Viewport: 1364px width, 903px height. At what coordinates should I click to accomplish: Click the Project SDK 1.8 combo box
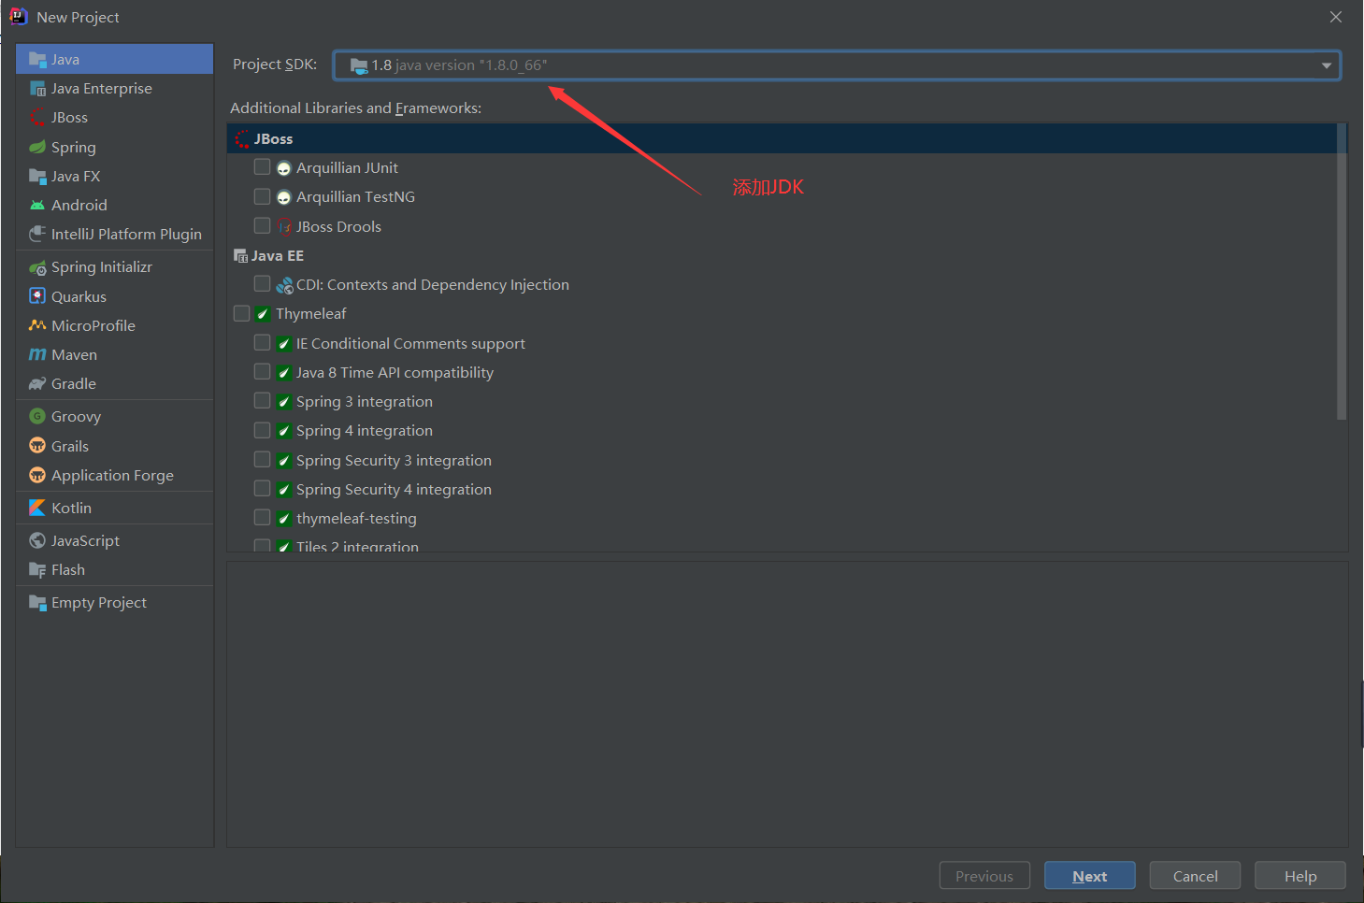pyautogui.click(x=837, y=65)
